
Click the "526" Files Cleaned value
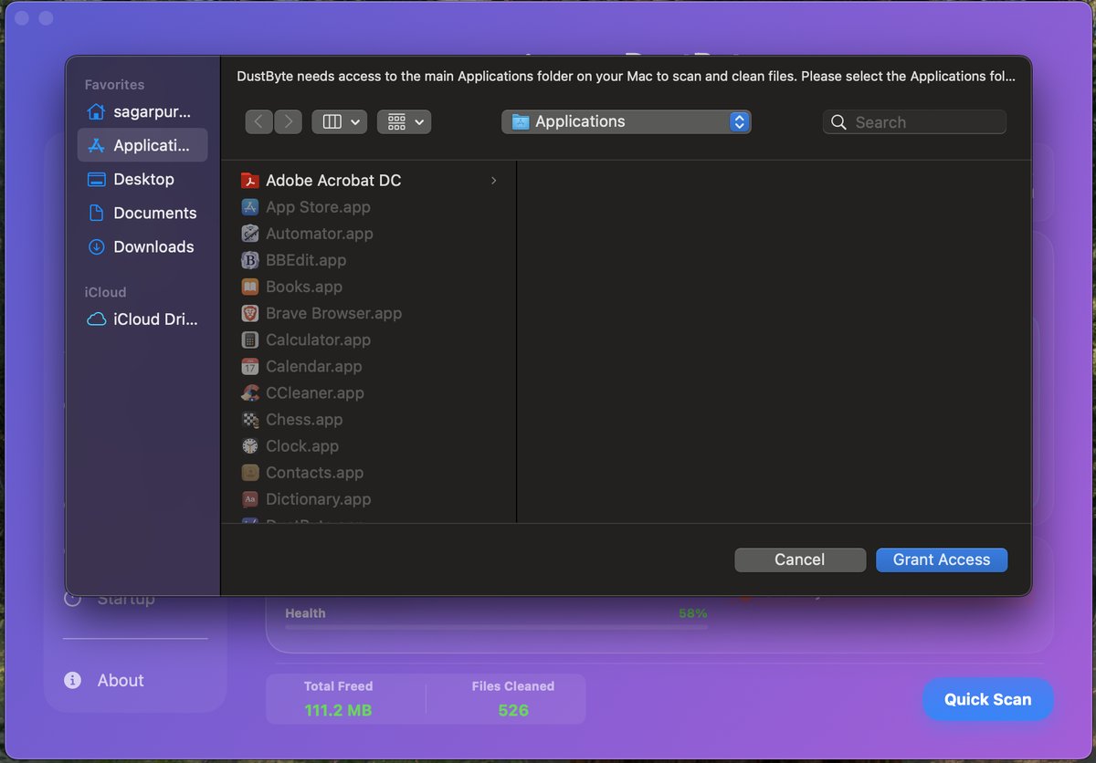[x=513, y=710]
